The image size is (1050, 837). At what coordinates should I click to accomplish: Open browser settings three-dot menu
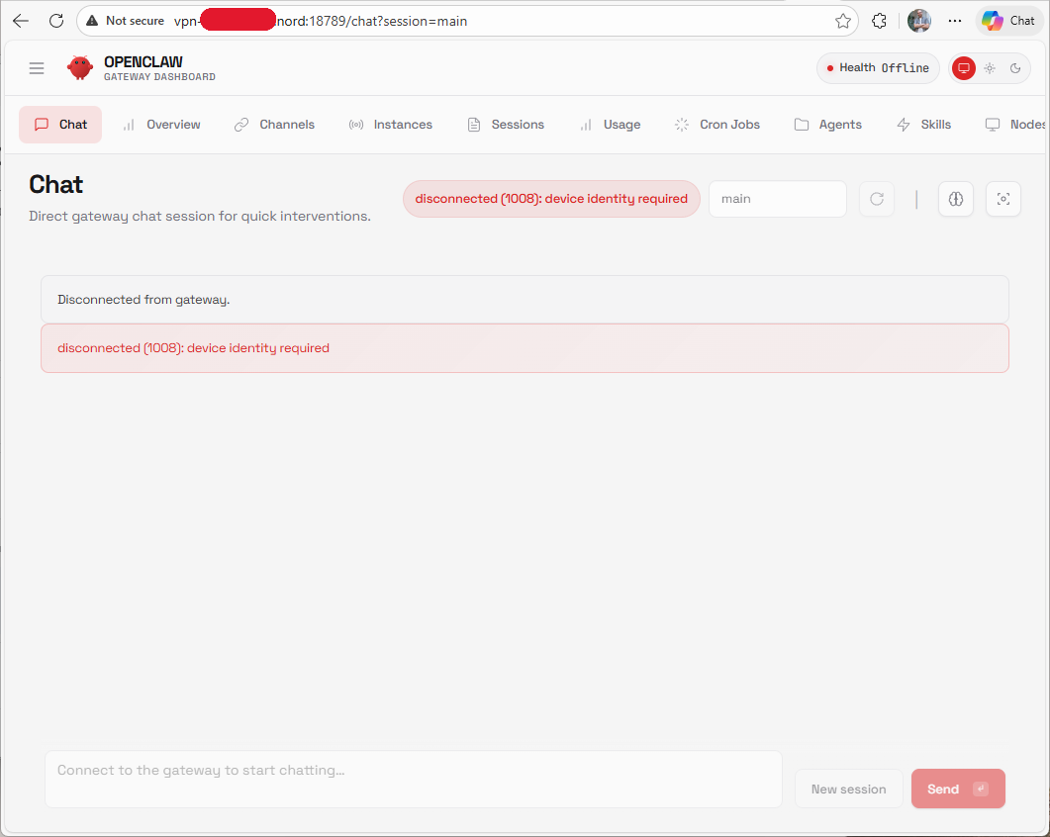tap(955, 21)
